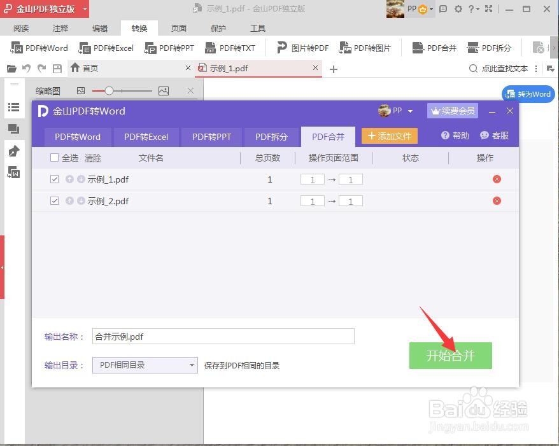Move 示例_2.pdf down with arrow icon

click(81, 201)
